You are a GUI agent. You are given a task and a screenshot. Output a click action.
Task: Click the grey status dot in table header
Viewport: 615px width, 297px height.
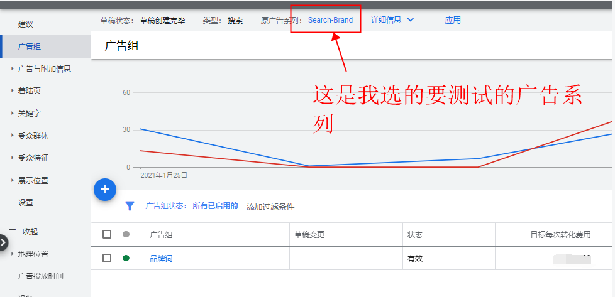[x=126, y=234]
